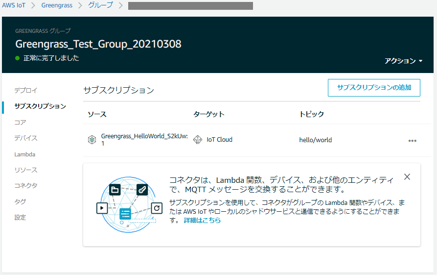Click the Greengrass_HelloWorld_S2kUw source text
This screenshot has height=275, width=437.
point(144,140)
